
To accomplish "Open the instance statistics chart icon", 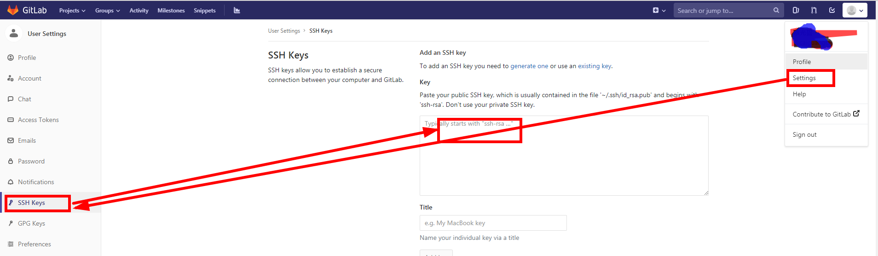I will [237, 10].
